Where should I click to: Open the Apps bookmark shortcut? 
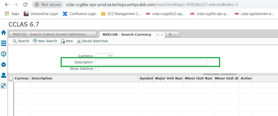[12, 14]
